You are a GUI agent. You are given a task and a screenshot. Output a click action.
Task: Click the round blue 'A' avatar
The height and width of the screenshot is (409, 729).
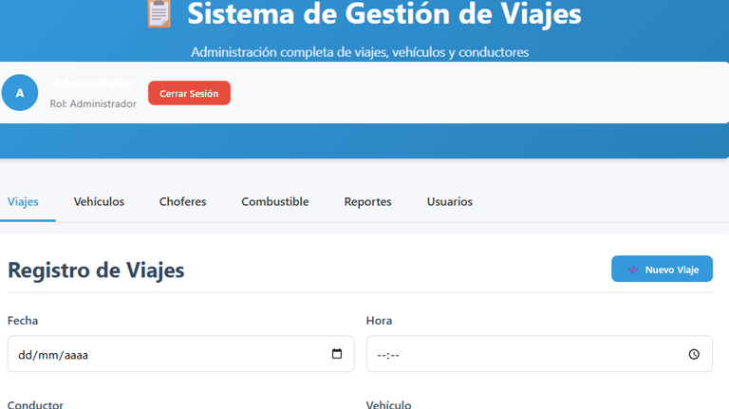point(20,93)
